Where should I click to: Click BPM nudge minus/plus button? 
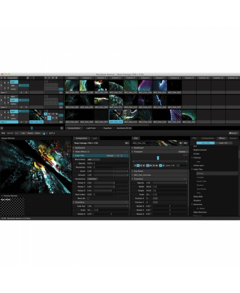[17, 133]
